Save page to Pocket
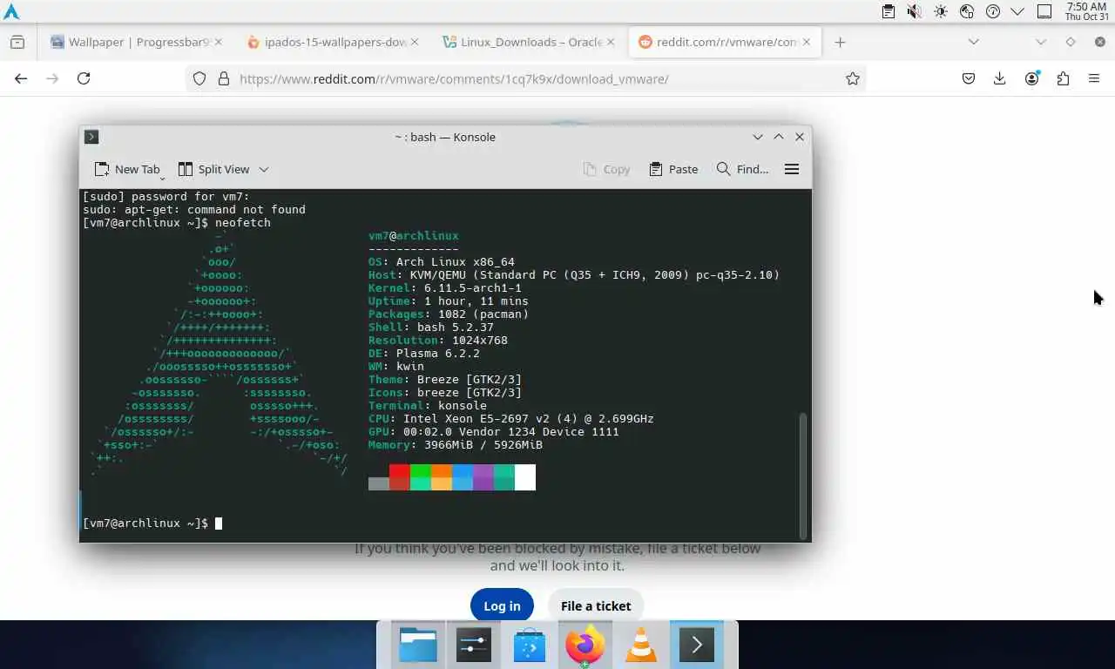 [969, 78]
